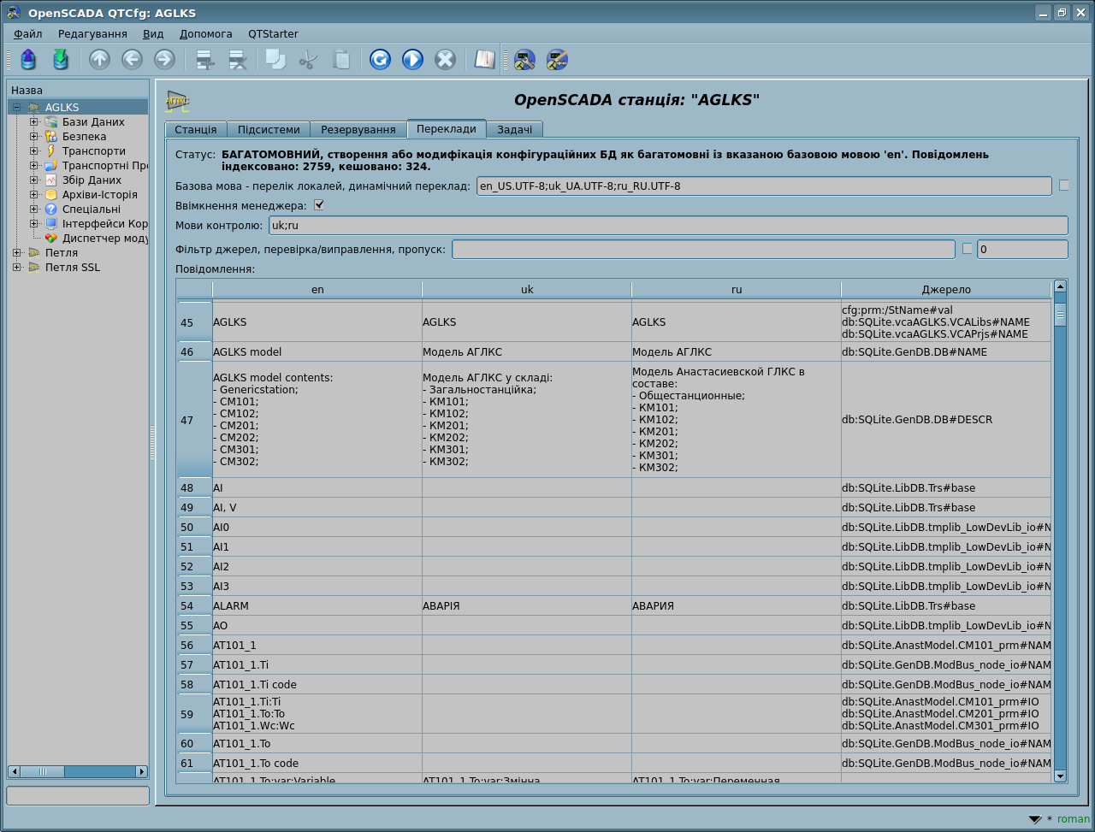Open the Редагування menu
Screen dimensions: 1095x832
click(92, 34)
